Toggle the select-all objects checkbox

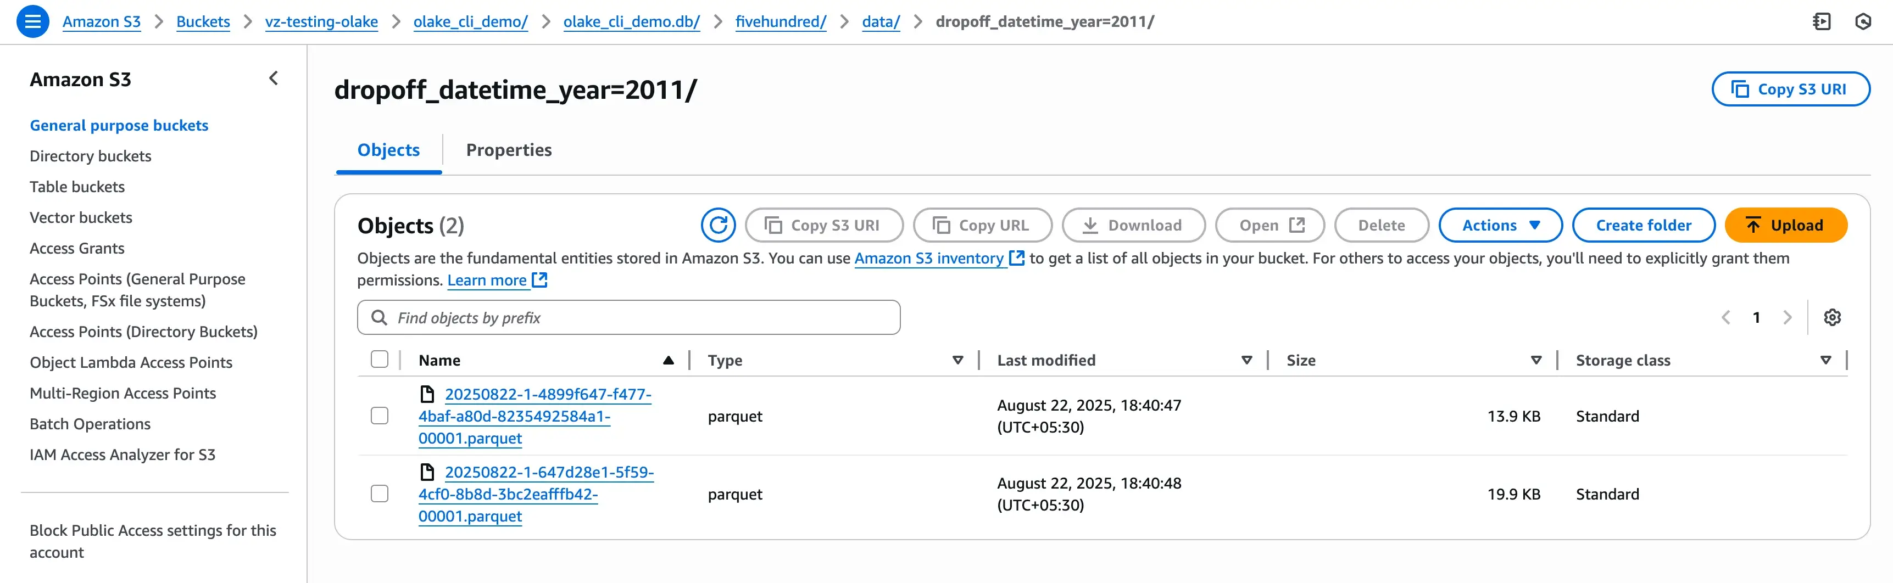point(379,360)
